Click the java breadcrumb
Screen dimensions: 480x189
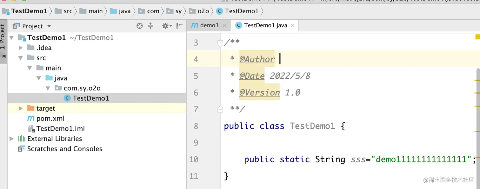click(x=120, y=11)
